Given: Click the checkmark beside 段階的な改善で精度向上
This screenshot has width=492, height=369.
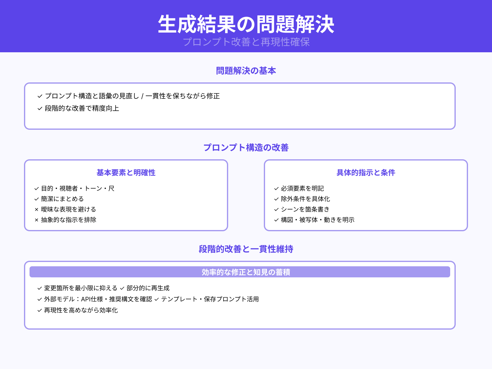Looking at the screenshot, I should 39,108.
